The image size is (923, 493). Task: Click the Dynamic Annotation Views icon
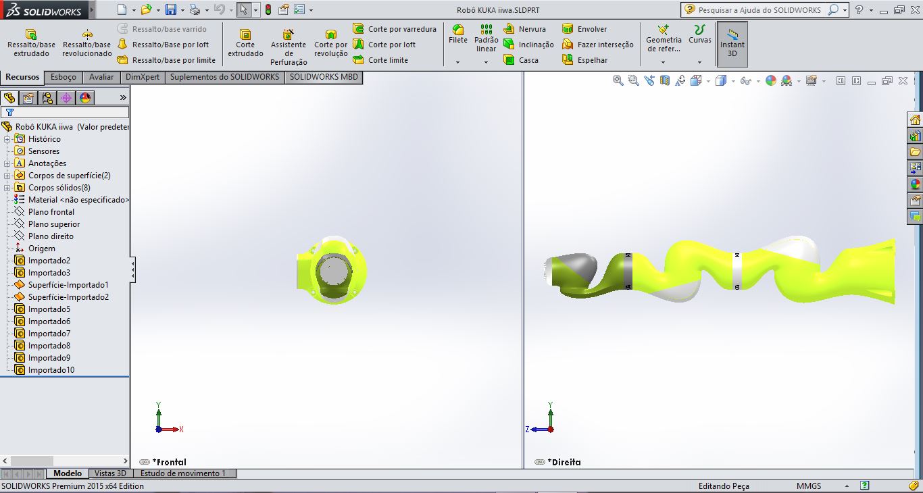pyautogui.click(x=680, y=80)
